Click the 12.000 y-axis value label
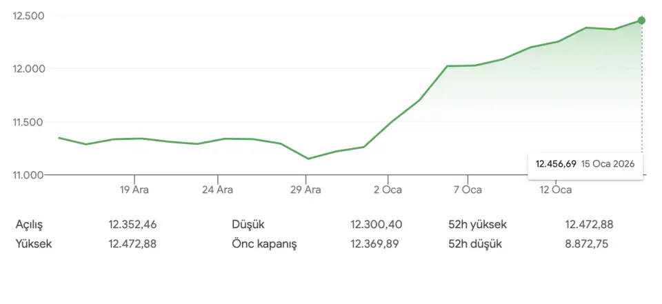 29,69
